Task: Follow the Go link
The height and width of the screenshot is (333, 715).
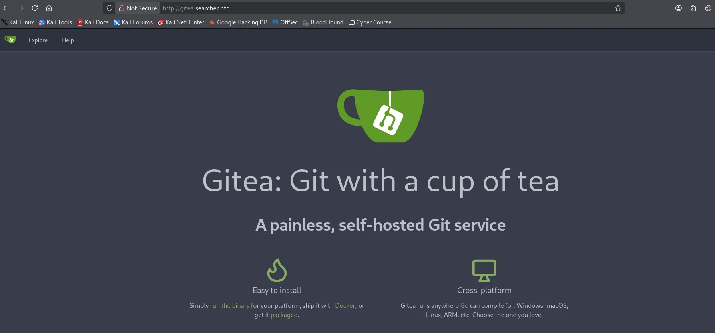Action: pyautogui.click(x=464, y=305)
